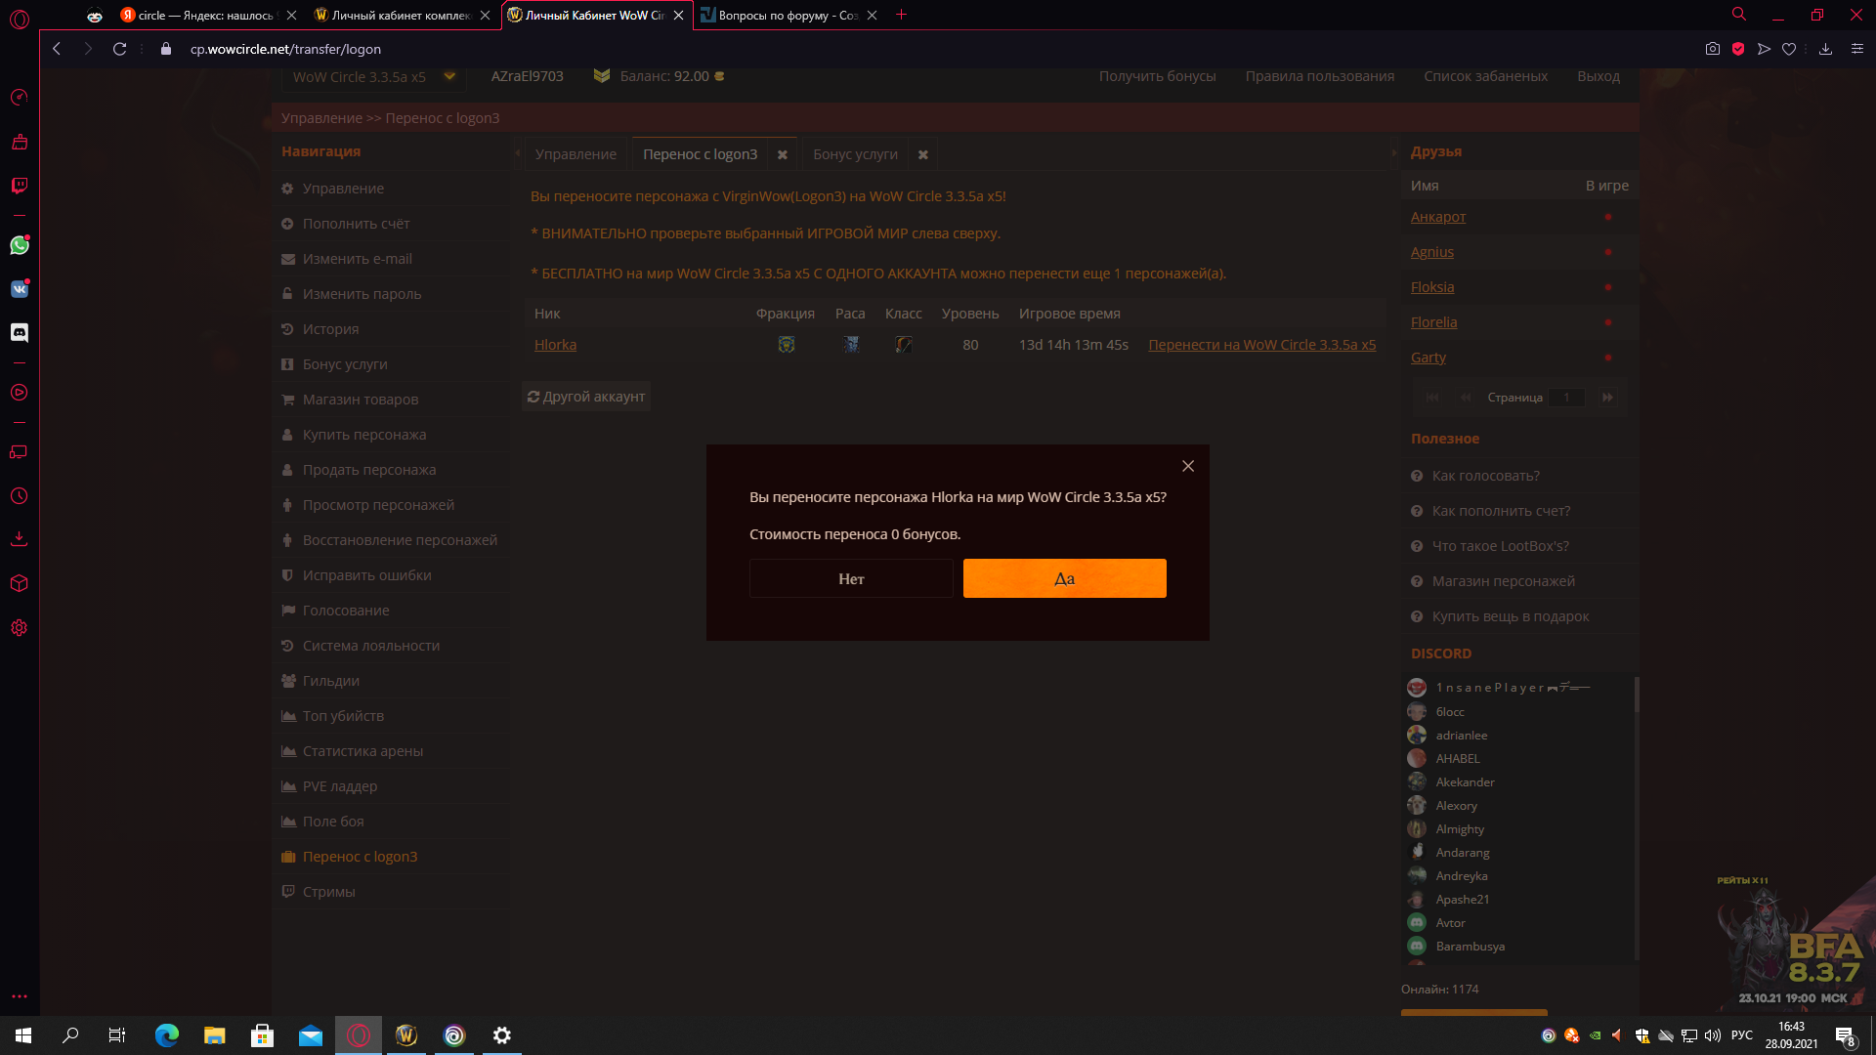This screenshot has width=1876, height=1055.
Task: Open Discord sidebar icon
Action: pyautogui.click(x=20, y=333)
